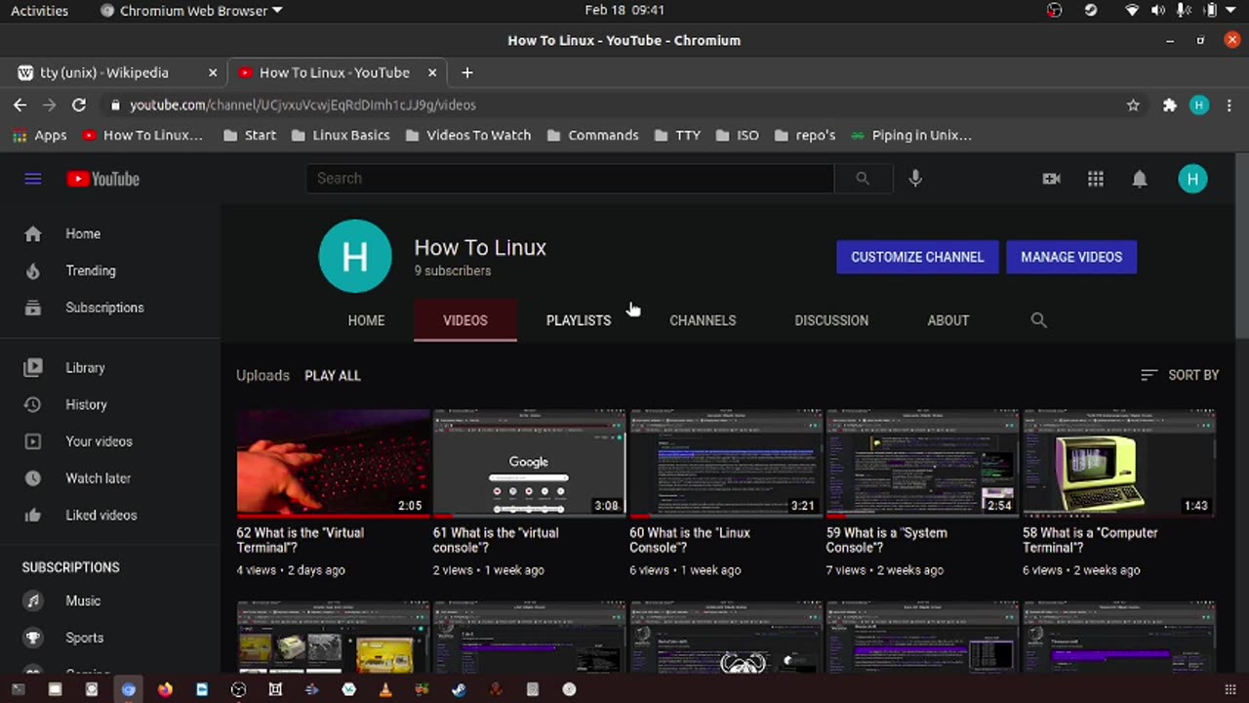Open the volume indicator in the top bar
This screenshot has height=703, width=1249.
coord(1158,11)
